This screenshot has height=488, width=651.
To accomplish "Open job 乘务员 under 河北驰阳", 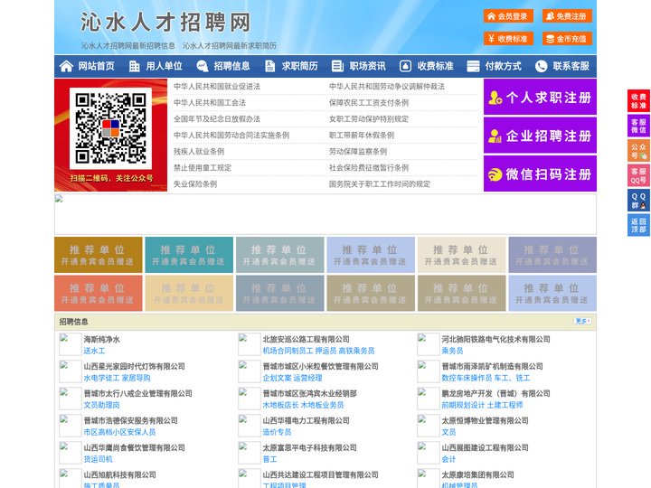I will click(452, 351).
